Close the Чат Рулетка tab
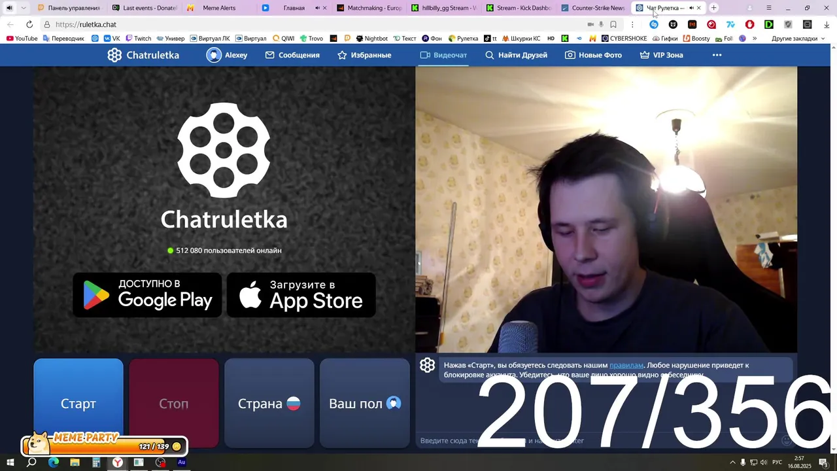Image resolution: width=837 pixels, height=471 pixels. pos(699,8)
